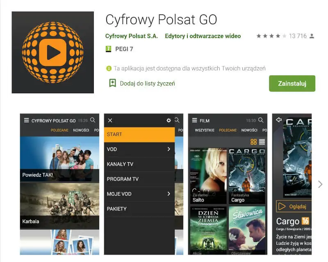
Task: Open the hamburger menu in the first screenshot
Action: tap(26, 120)
